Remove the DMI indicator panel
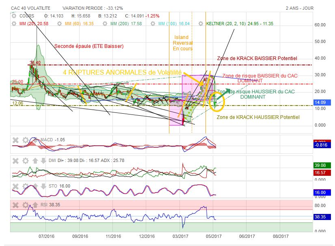335x246 pixels. (x=15, y=161)
